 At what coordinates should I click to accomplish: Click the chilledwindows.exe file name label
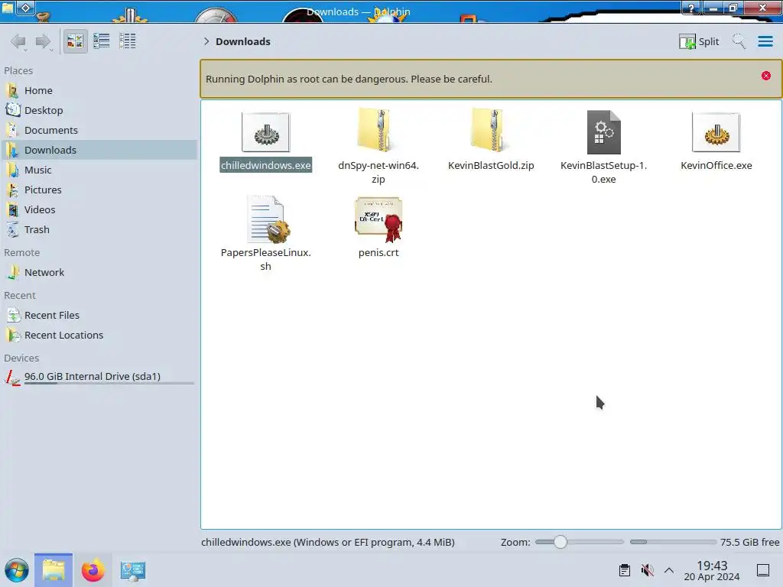coord(265,165)
